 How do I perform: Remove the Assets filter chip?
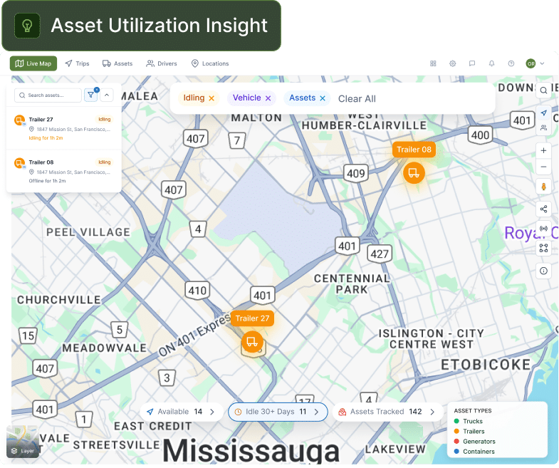click(323, 98)
